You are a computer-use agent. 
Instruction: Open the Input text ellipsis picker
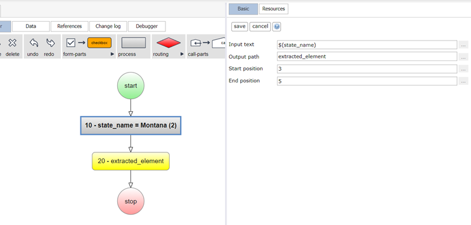coord(463,45)
